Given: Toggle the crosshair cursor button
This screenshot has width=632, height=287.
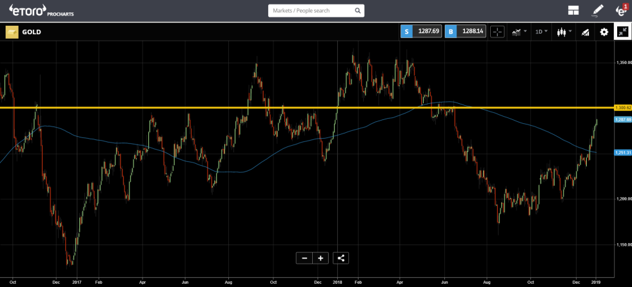Looking at the screenshot, I should 497,32.
